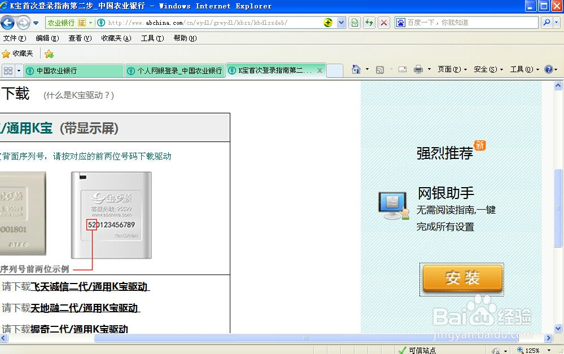Viewport: 564px width, 354px height.
Task: Expand the address bar history dropdown
Action: tap(341, 23)
